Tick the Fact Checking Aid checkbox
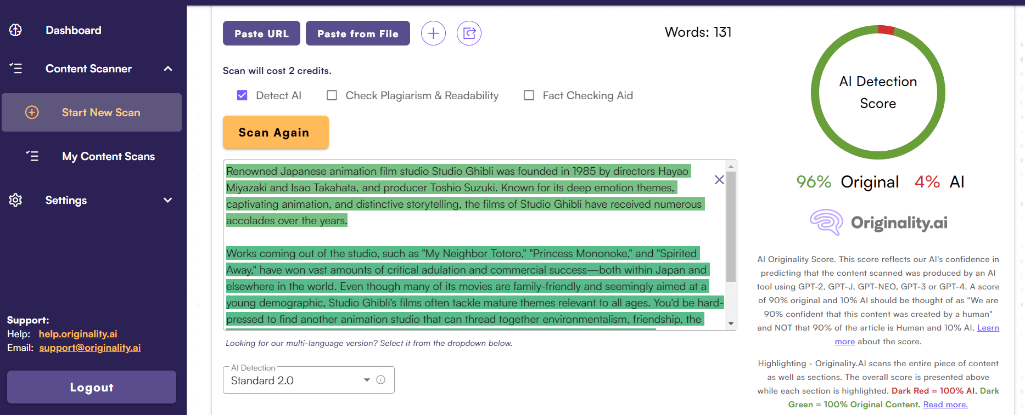 click(x=529, y=95)
